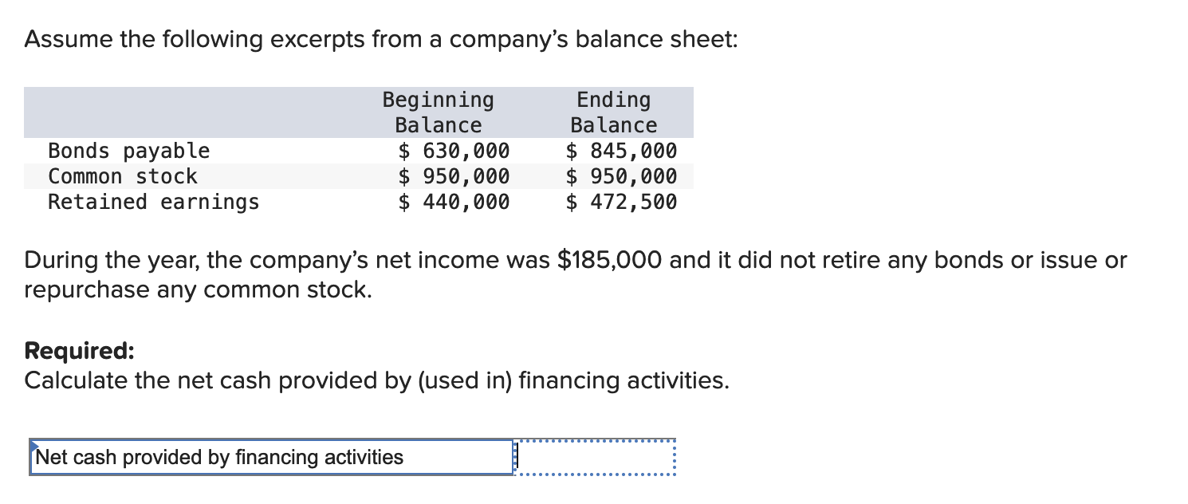Click inside the dotted answer input field
This screenshot has height=504, width=1188.
point(598,457)
